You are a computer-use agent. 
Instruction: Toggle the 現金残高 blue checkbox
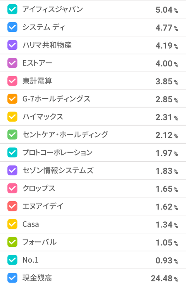[12, 277]
